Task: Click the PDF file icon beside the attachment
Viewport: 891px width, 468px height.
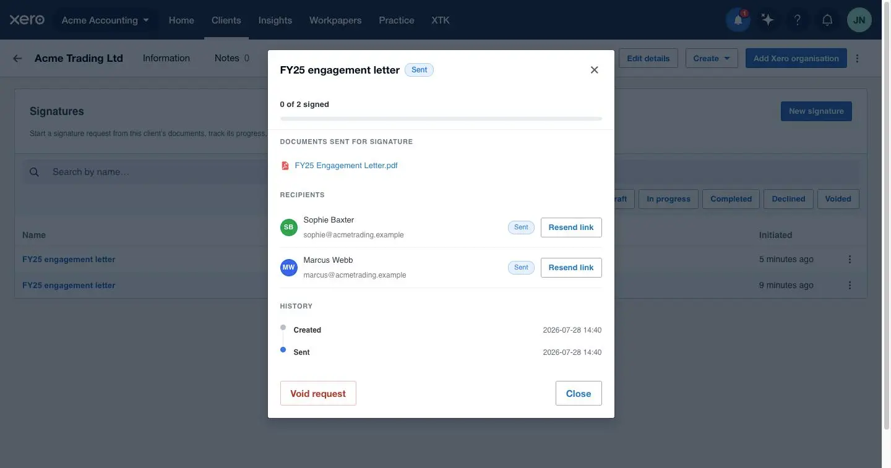Action: (285, 166)
